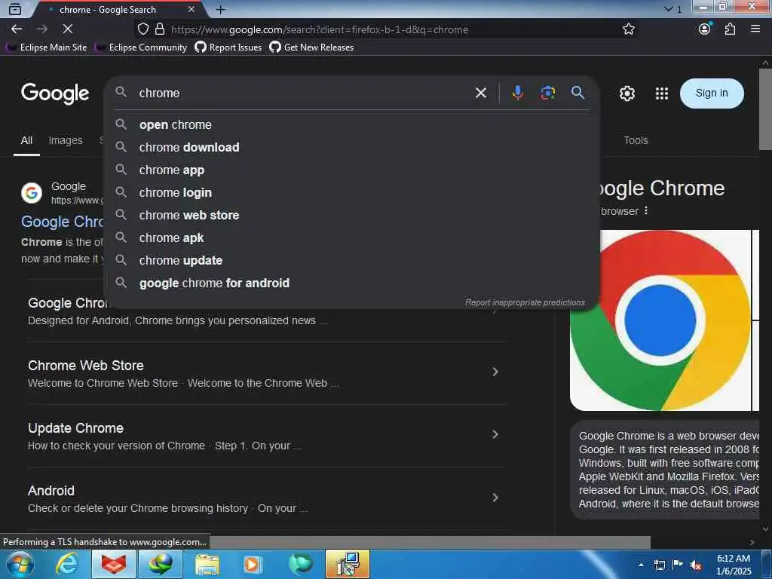This screenshot has height=579, width=772.
Task: Click Report inappropriate predictions link
Action: click(x=525, y=302)
